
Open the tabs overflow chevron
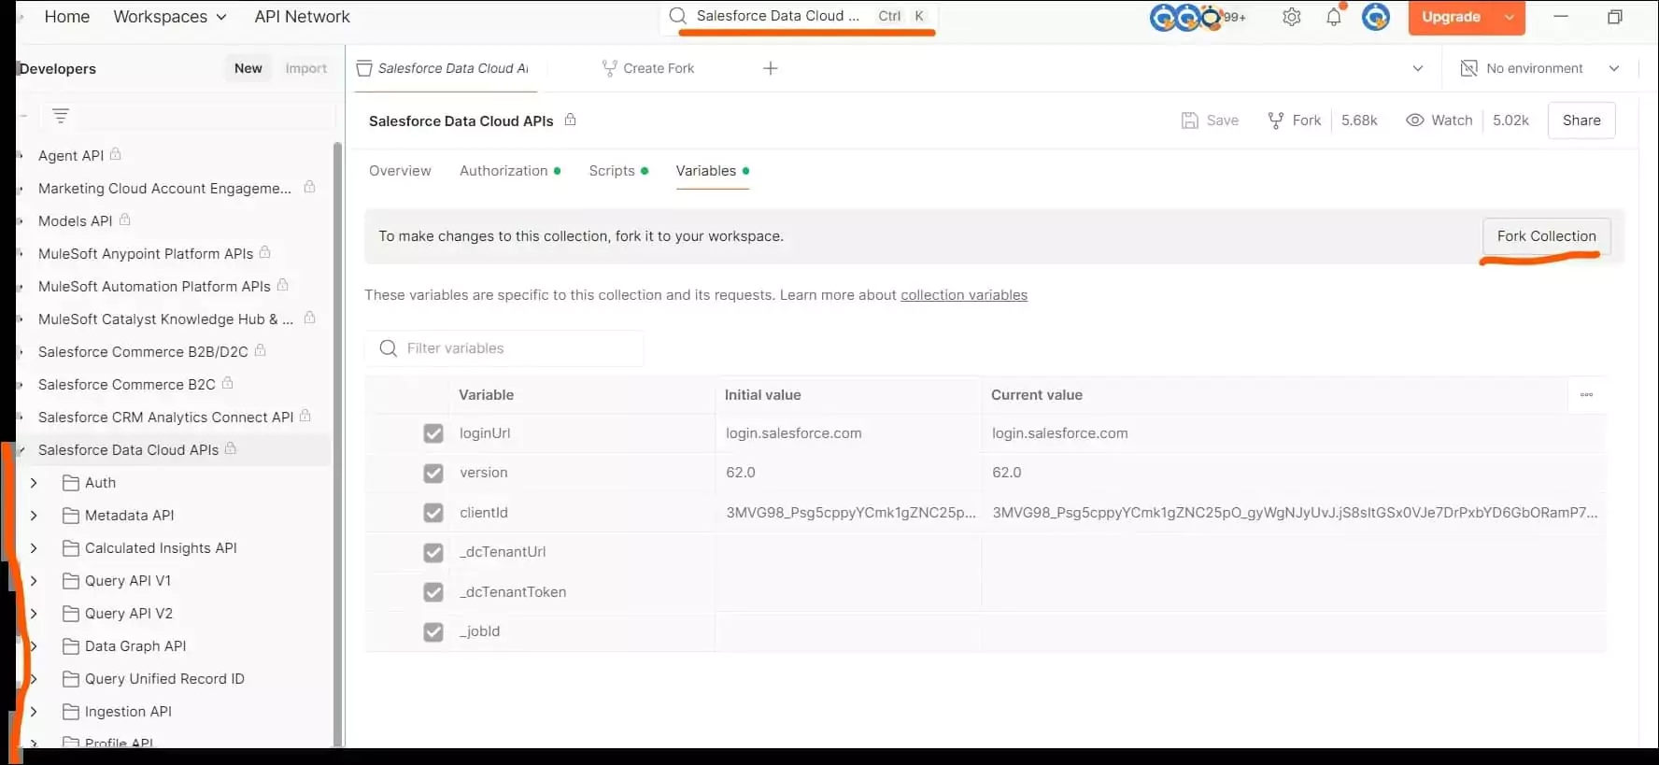(x=1417, y=68)
